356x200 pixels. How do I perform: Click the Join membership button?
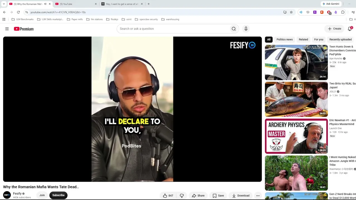(42, 195)
